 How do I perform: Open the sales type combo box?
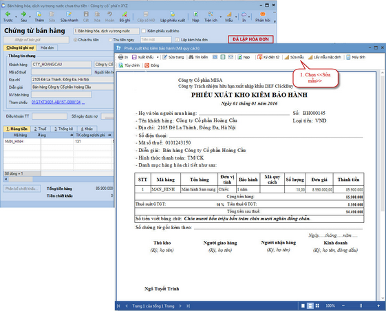107,31
